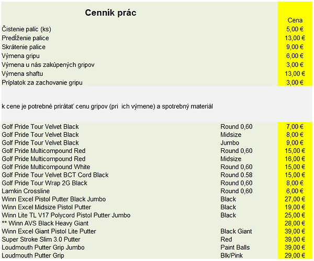Click Príplatok za zachovanie gripu text

point(42,82)
